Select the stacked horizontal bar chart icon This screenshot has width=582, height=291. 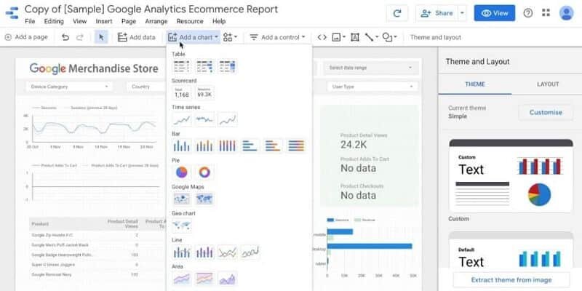coord(273,146)
